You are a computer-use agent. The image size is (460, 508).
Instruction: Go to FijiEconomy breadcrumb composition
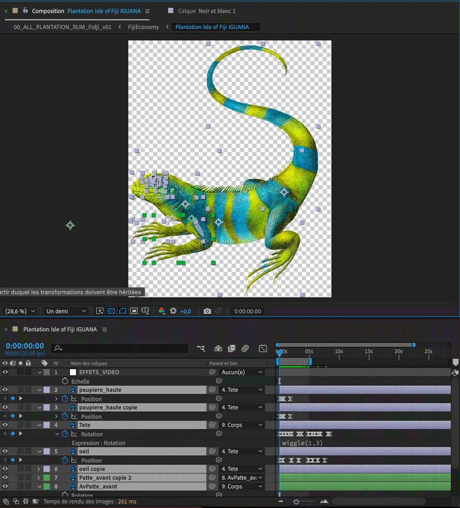143,27
